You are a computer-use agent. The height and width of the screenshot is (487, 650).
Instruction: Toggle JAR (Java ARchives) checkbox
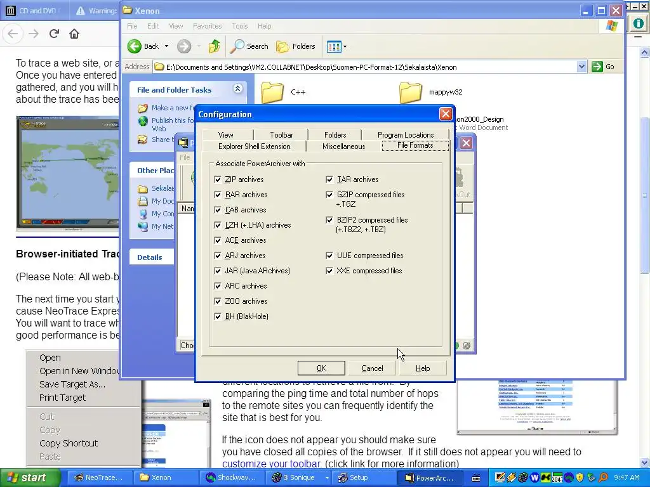pyautogui.click(x=218, y=271)
